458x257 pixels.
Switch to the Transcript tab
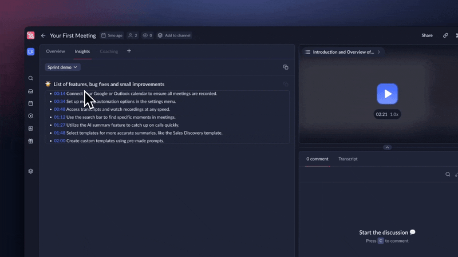click(348, 159)
